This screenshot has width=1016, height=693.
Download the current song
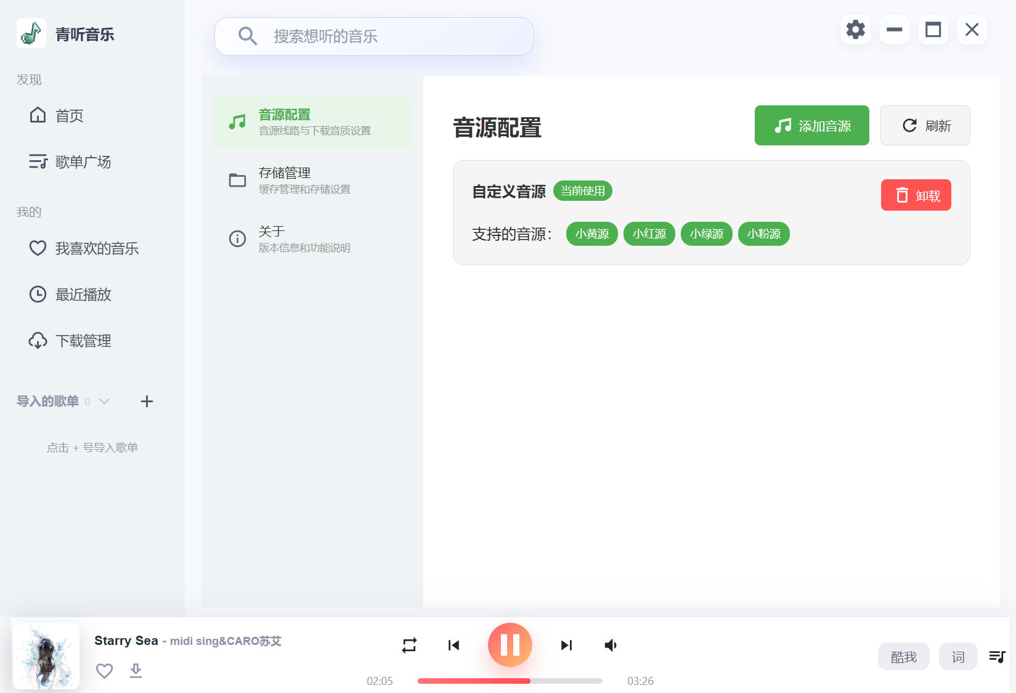click(x=136, y=671)
